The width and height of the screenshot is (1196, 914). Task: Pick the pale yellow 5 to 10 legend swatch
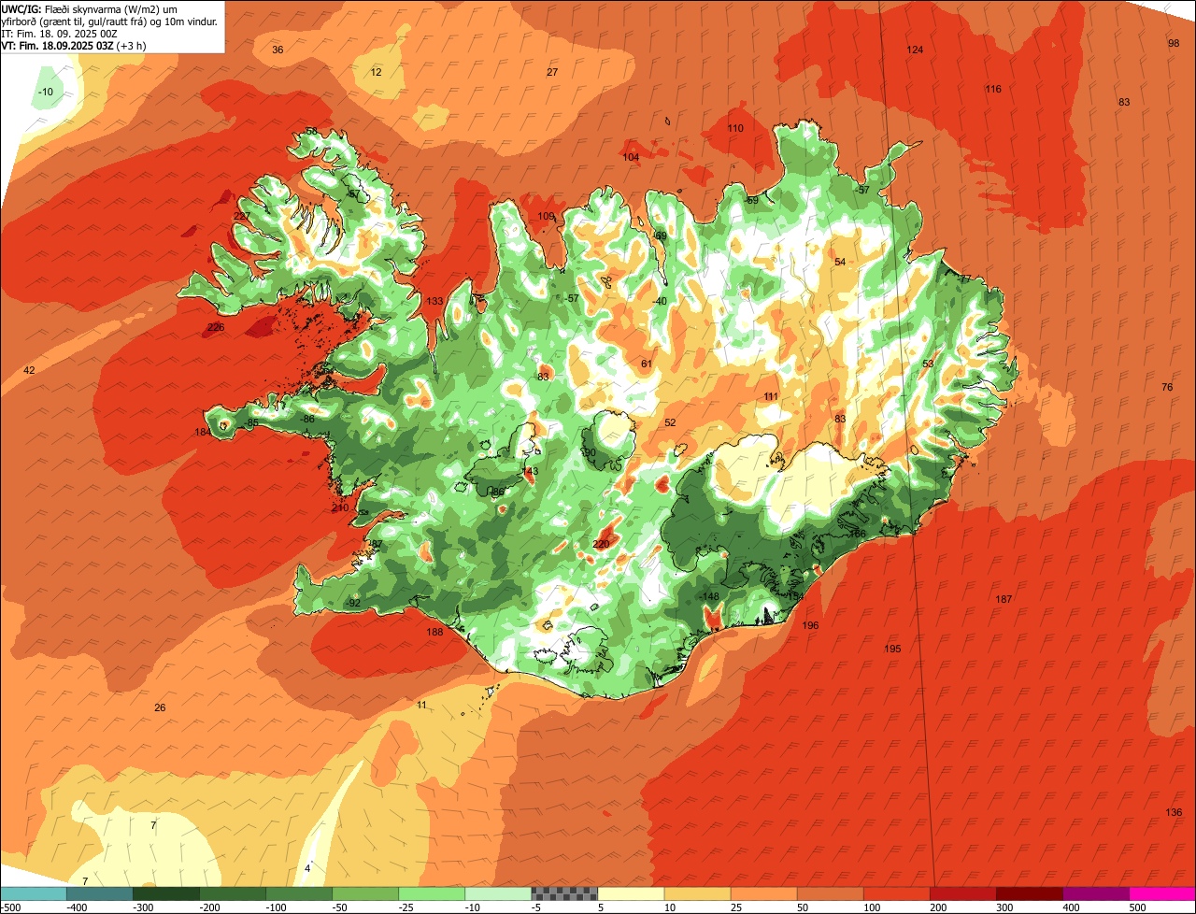point(631,893)
